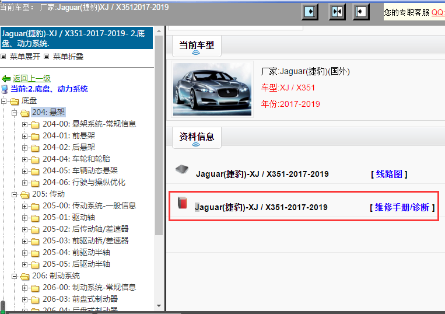Collapse the 206: 制动系统 node
Viewport: 445px width, 314px height.
point(14,276)
